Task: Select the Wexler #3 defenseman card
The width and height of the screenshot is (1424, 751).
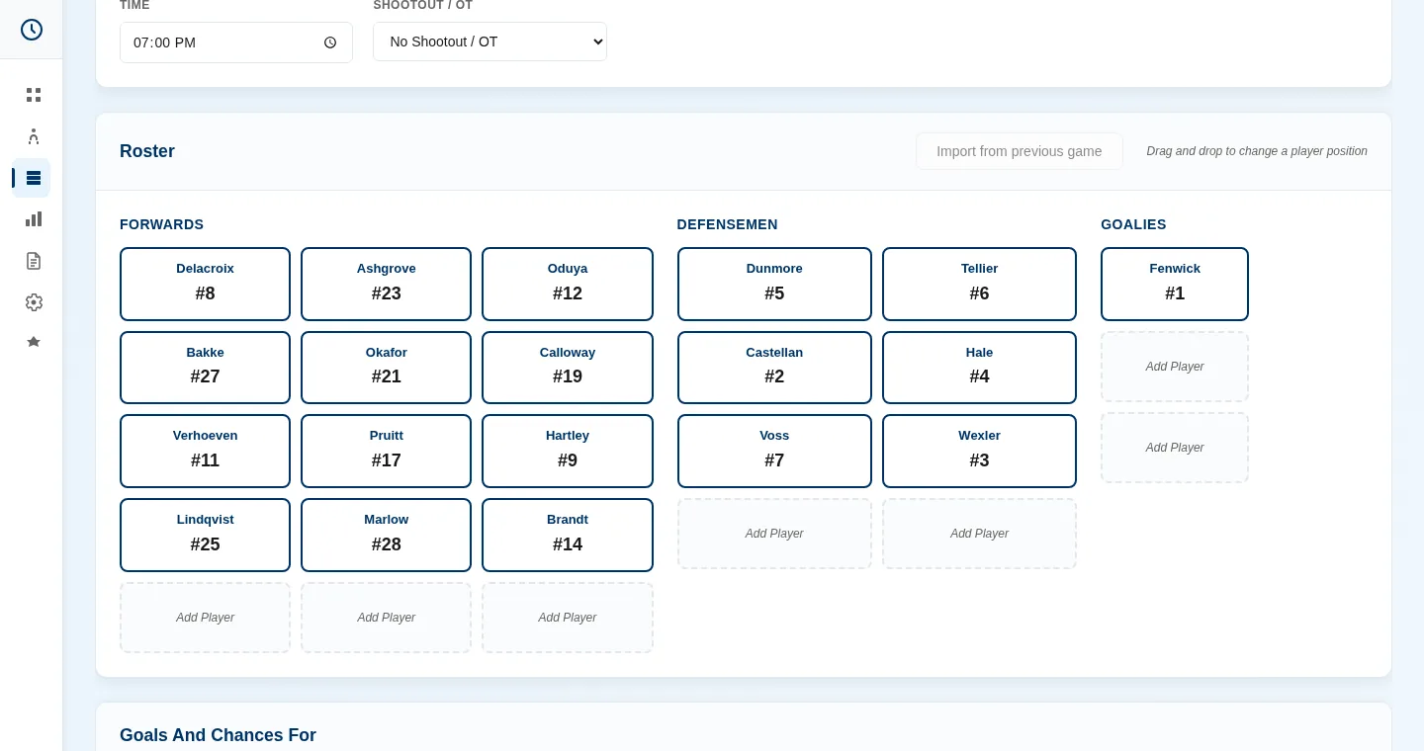Action: (979, 451)
